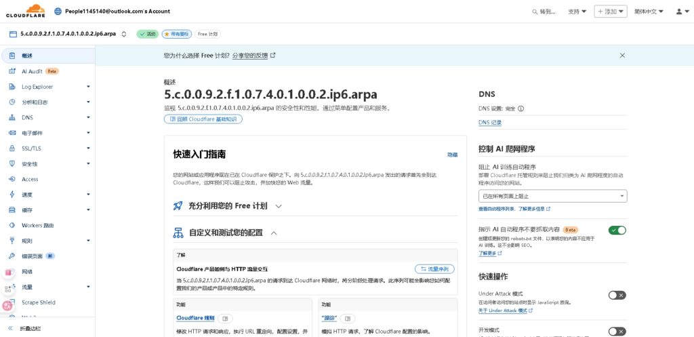Turn on 开发模式 toggle
Image resolution: width=694 pixels, height=337 pixels.
617,331
